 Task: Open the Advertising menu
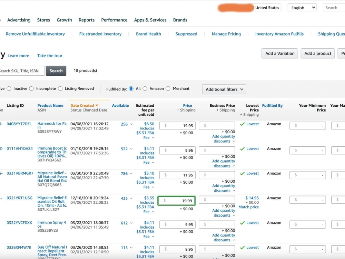click(x=19, y=20)
